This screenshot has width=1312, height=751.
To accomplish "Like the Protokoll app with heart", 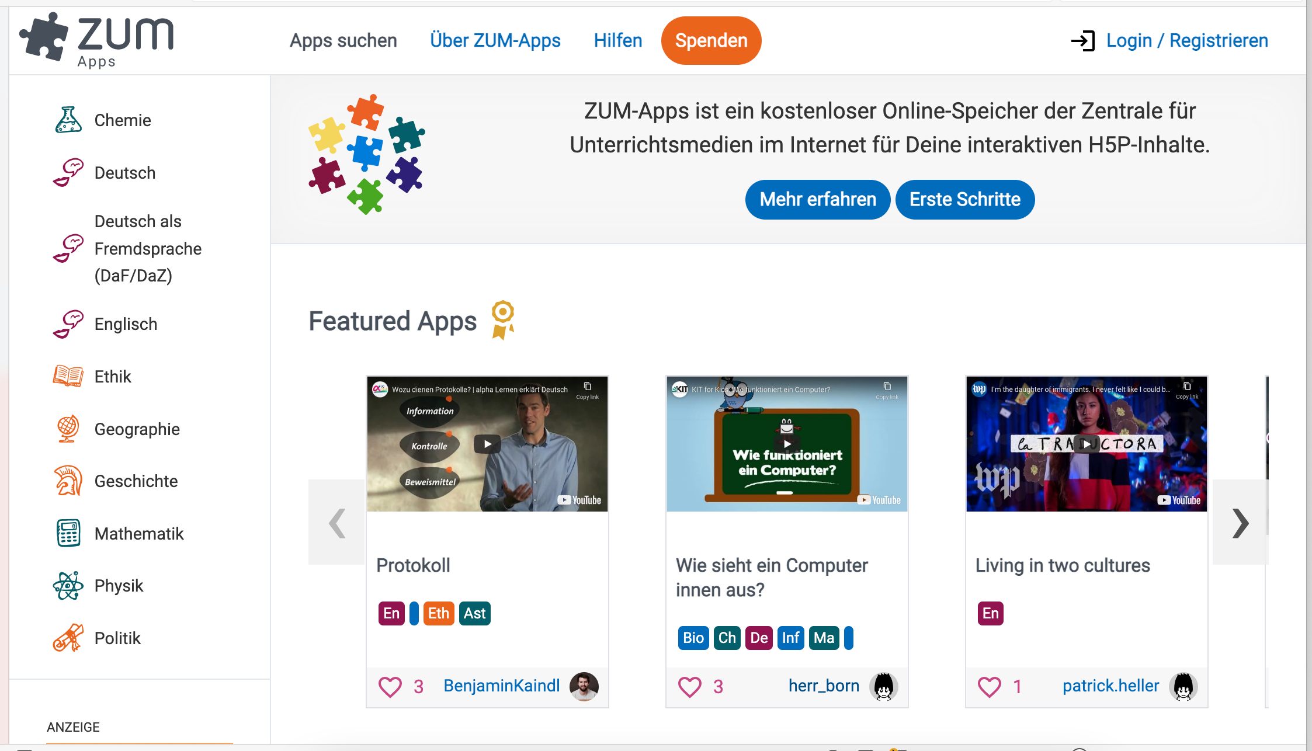I will (390, 687).
